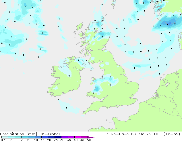Image resolution: width=182 pixels, height=141 pixels.
Task: Pick the 1–2 mm cyan legend swatch
Action: pos(18,137)
